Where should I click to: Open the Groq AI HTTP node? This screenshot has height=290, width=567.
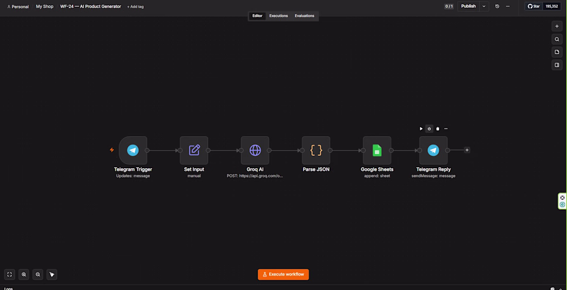click(255, 150)
